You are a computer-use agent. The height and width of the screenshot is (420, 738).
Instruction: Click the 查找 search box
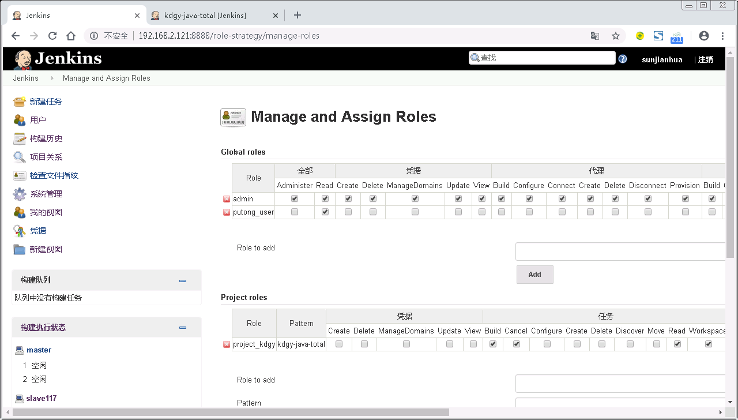click(542, 58)
